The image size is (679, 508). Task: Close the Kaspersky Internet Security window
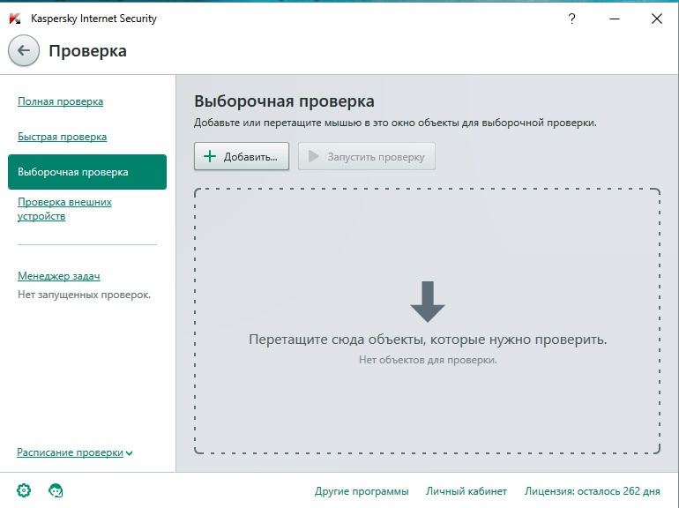[x=656, y=19]
